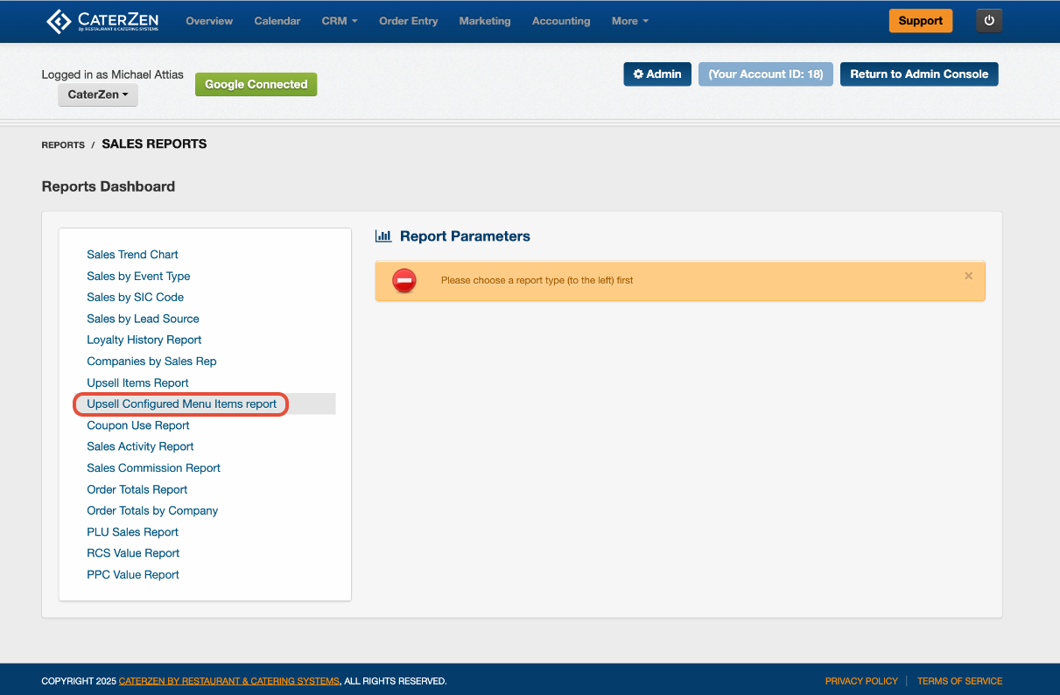
Task: Select Upsell Configured Menu Items report
Action: point(181,404)
